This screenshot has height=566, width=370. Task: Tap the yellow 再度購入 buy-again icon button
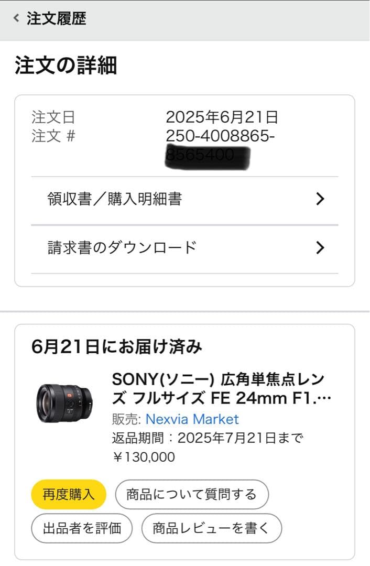[68, 494]
